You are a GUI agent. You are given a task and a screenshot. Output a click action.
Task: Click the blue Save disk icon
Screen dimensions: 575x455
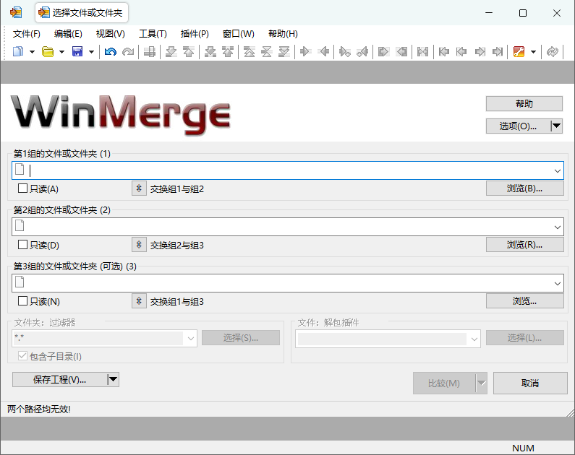coord(77,52)
